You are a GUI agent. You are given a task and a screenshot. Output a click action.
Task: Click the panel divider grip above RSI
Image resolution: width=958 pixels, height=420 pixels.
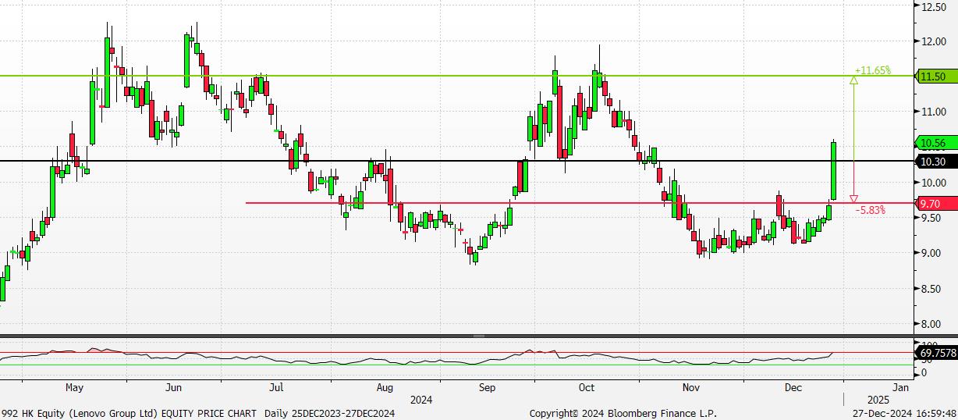click(478, 336)
